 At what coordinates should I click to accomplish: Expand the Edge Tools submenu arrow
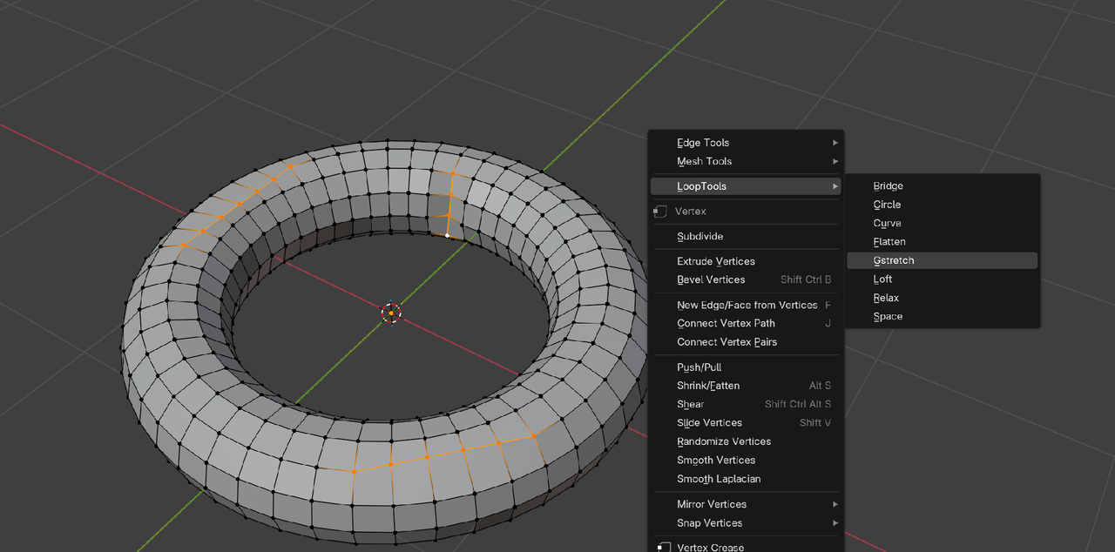pos(835,143)
